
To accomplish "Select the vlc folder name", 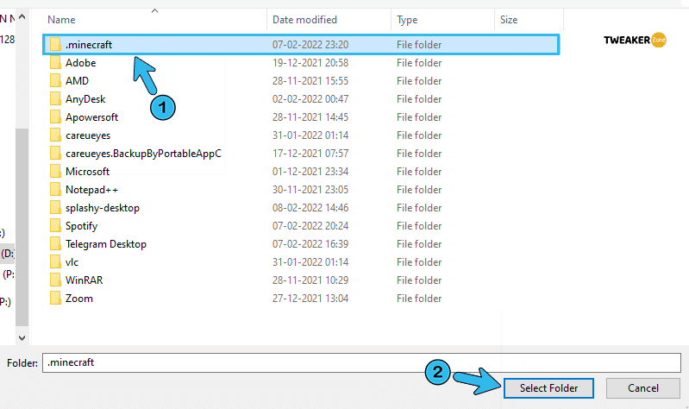I will tap(72, 262).
